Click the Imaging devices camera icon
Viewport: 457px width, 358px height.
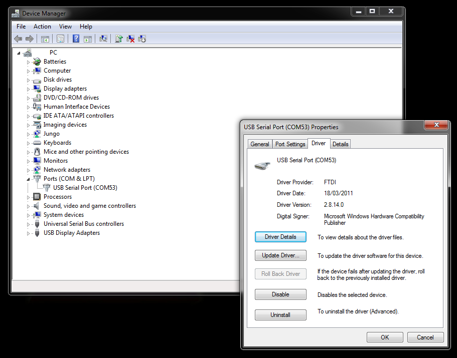pos(37,125)
